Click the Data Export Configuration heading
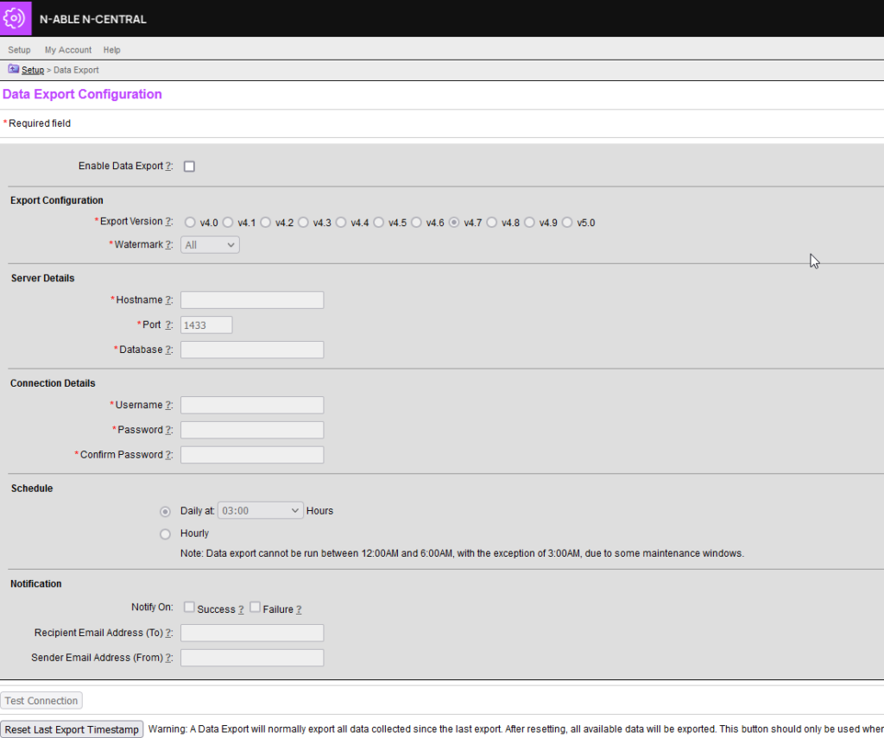 82,94
